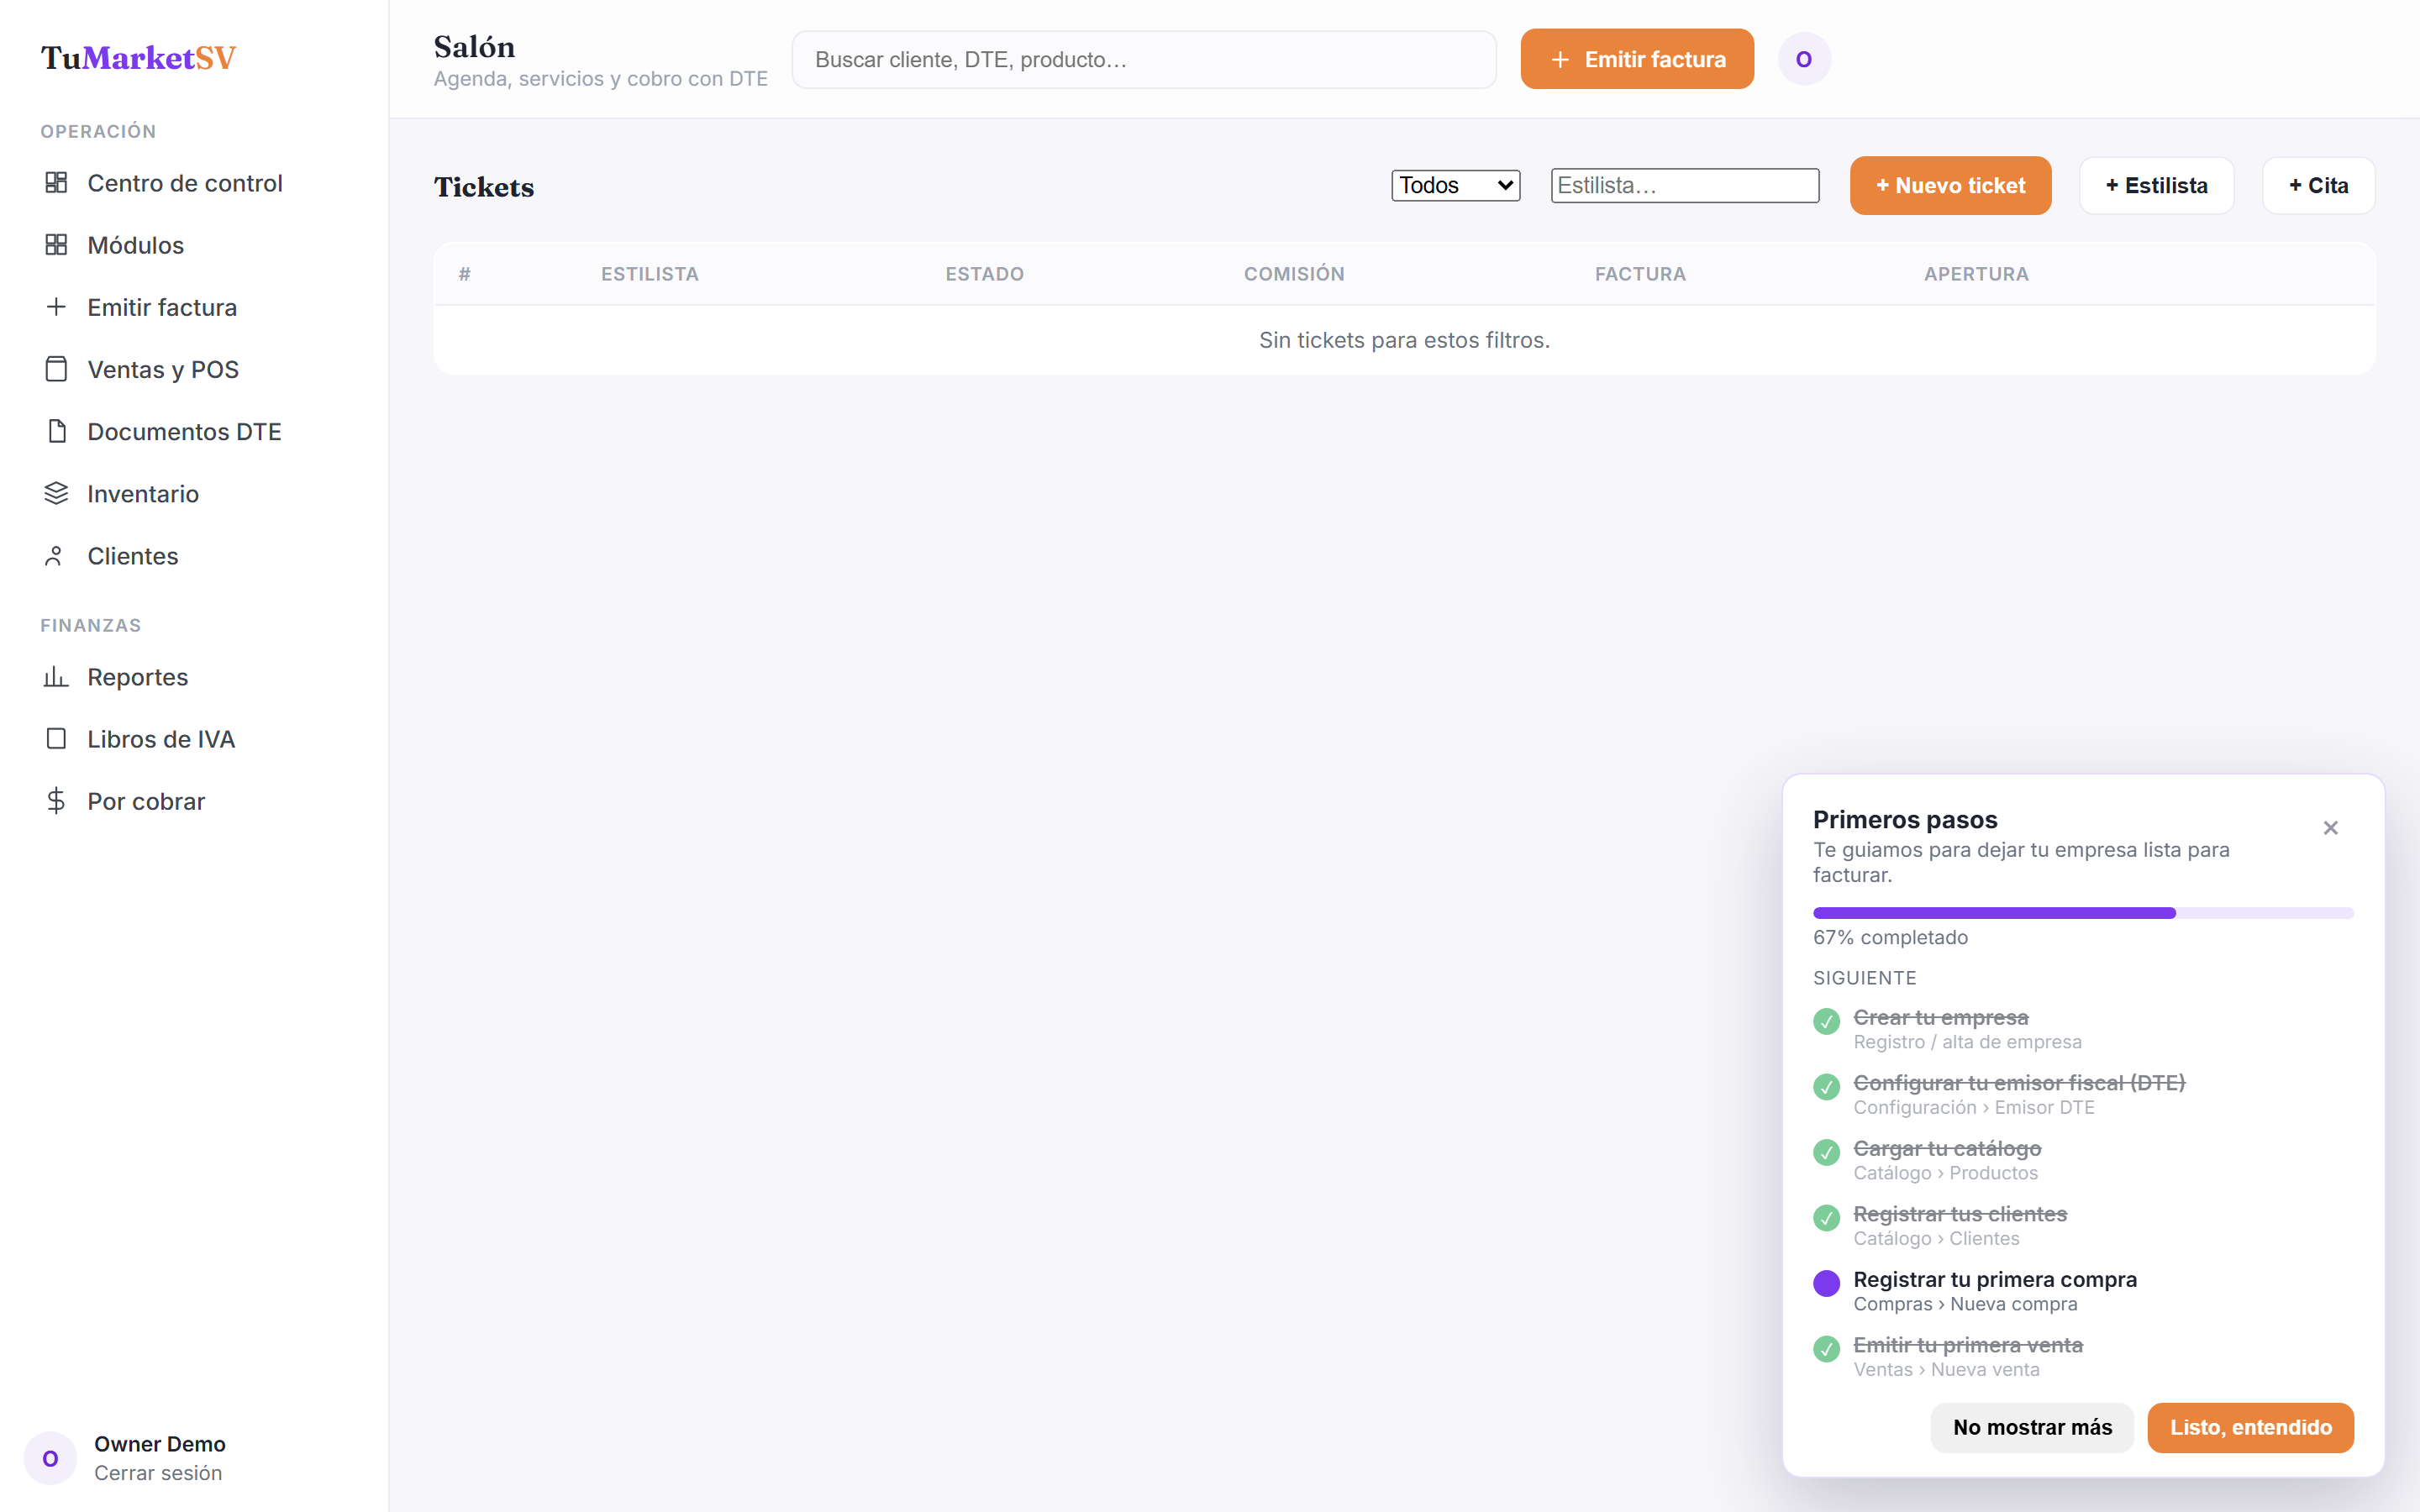Click the Libros de IVA book icon
Image resolution: width=2420 pixels, height=1512 pixels.
tap(56, 738)
